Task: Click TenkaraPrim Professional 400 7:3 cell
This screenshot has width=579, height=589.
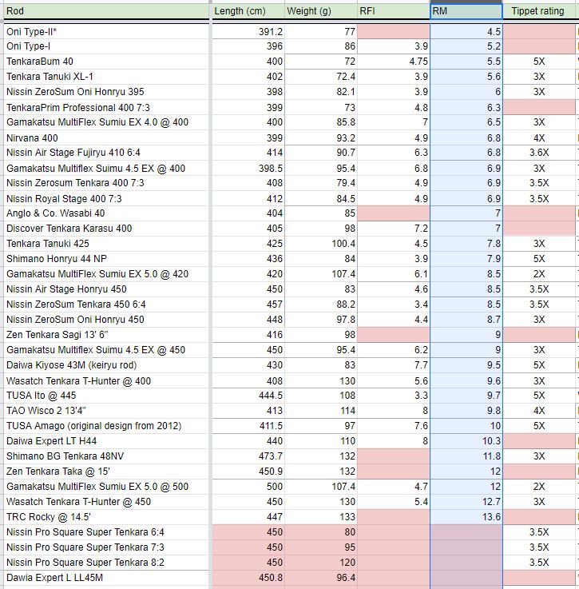Action: pos(106,107)
